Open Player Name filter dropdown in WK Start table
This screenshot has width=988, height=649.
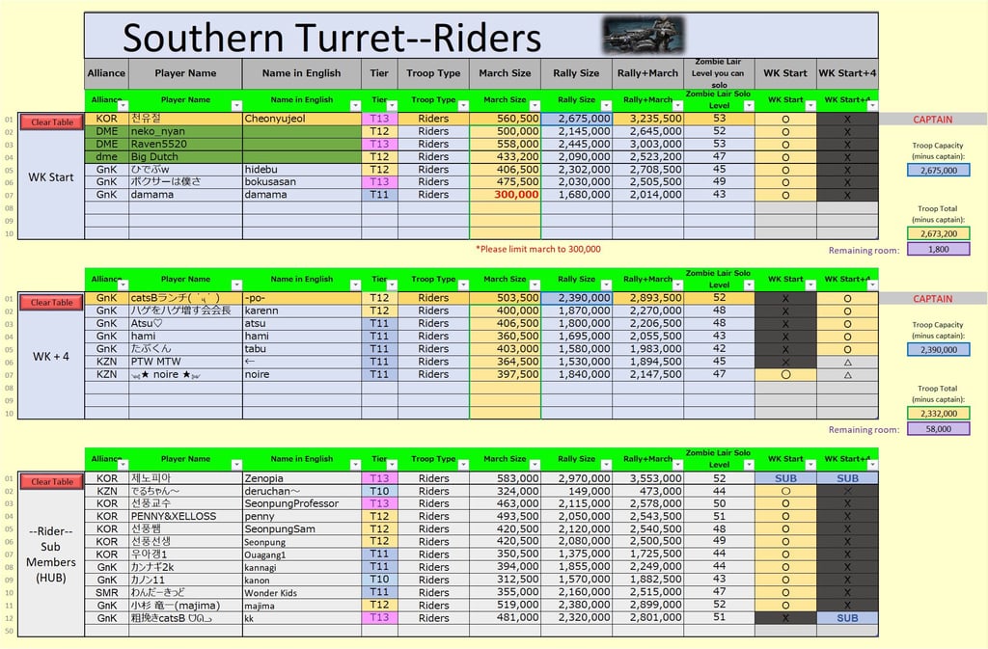click(236, 106)
